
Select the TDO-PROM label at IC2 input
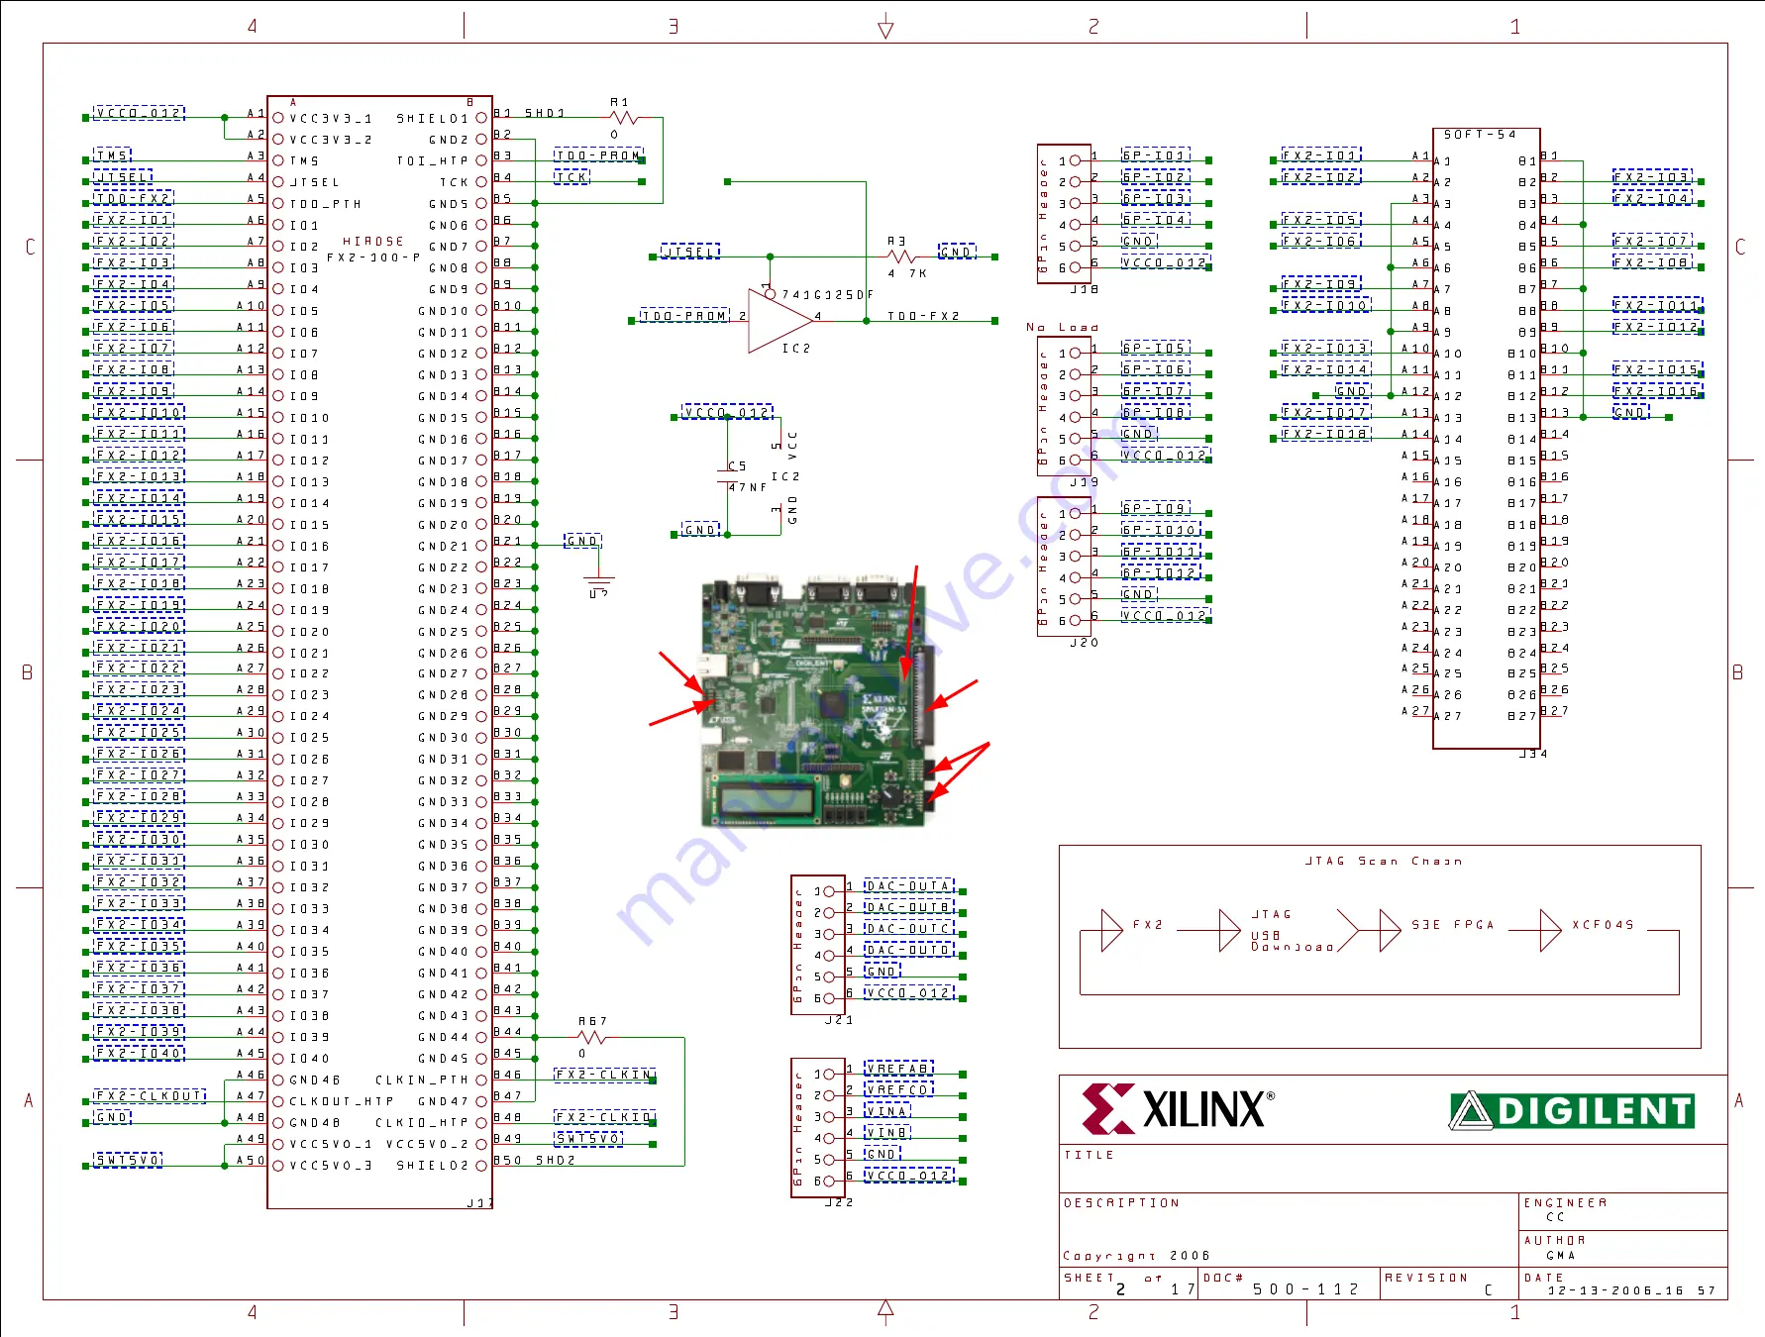pyautogui.click(x=684, y=316)
